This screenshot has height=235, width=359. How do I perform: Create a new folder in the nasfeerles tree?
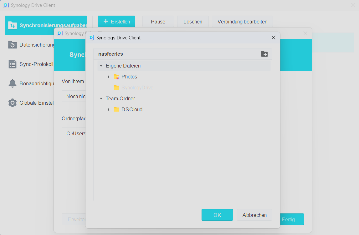tap(264, 54)
